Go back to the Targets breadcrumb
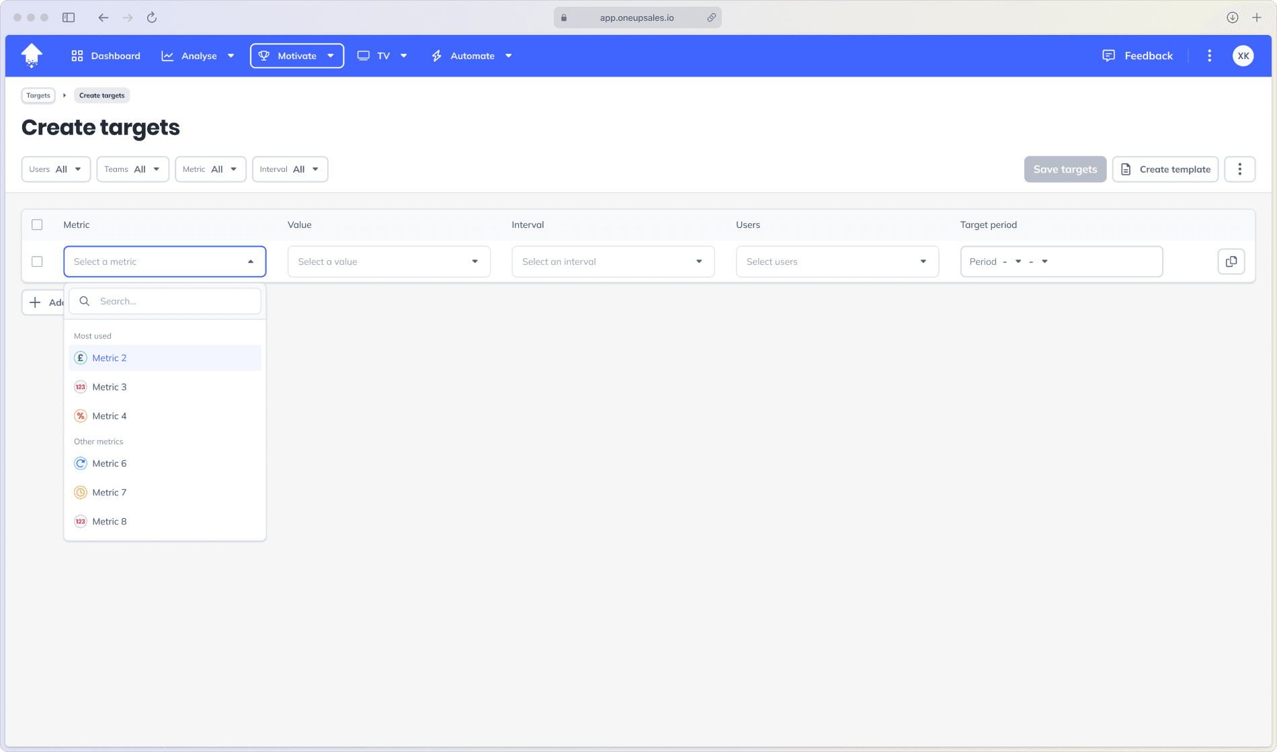1277x752 pixels. pyautogui.click(x=38, y=95)
